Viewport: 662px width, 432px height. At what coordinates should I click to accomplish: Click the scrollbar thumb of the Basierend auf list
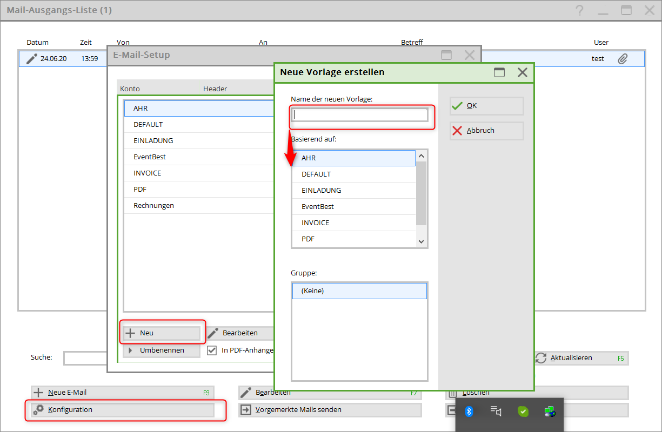tap(422, 193)
